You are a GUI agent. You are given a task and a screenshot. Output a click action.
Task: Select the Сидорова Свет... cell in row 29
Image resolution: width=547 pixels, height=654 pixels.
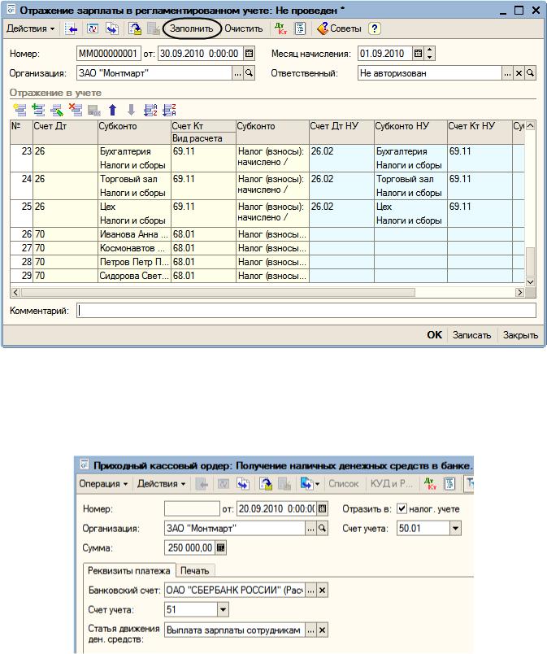[134, 276]
